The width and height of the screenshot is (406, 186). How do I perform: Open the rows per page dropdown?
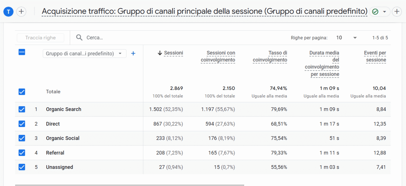(x=347, y=38)
